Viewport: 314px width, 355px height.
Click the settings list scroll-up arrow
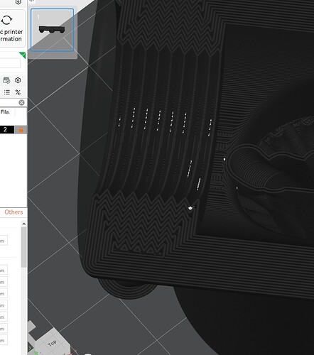tap(23, 224)
